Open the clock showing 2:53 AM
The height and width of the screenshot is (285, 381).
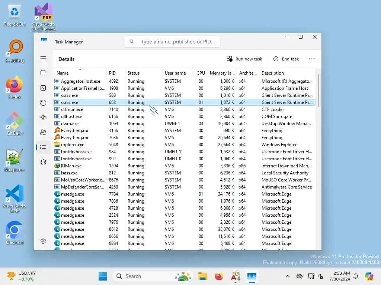pyautogui.click(x=339, y=276)
